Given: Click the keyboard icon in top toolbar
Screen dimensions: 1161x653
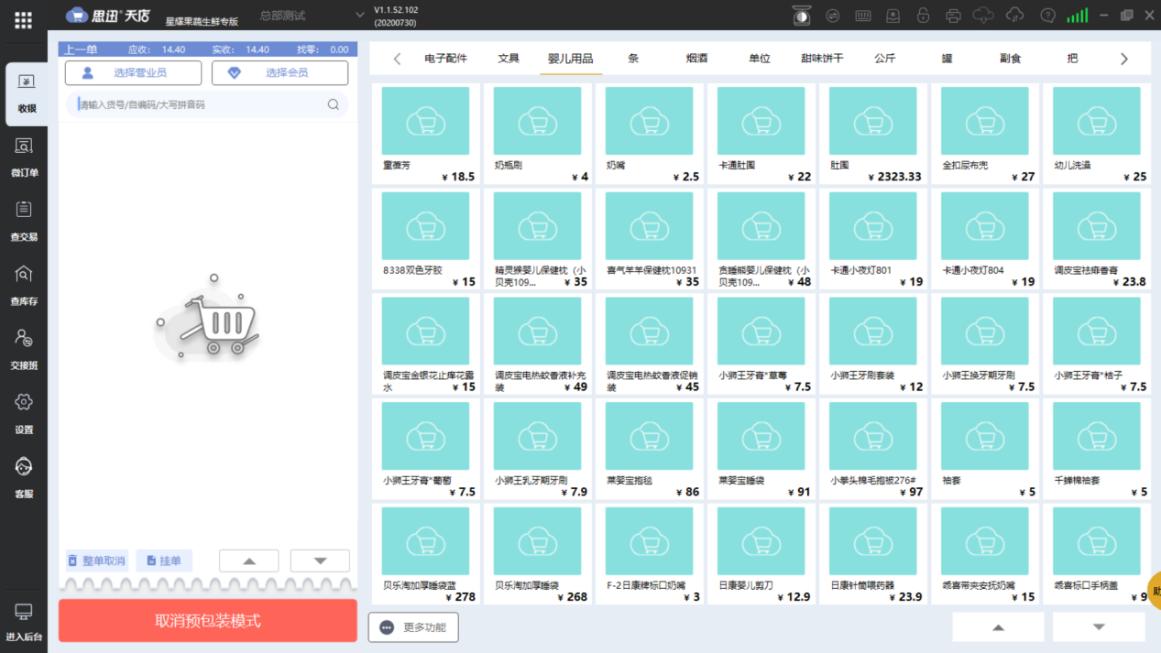Looking at the screenshot, I should coord(862,16).
